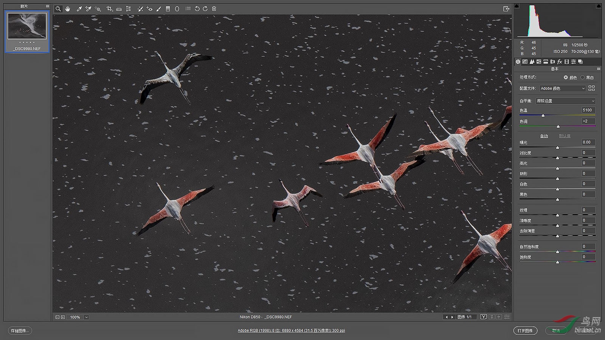Switch to the fx Effects panel tab

[x=560, y=62]
